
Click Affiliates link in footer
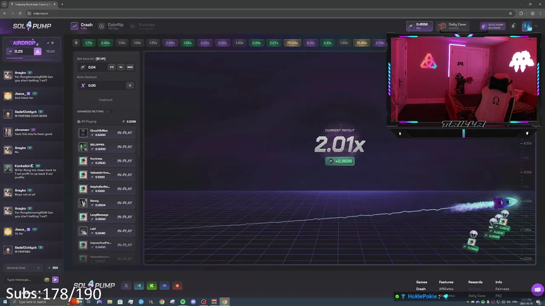[446, 289]
